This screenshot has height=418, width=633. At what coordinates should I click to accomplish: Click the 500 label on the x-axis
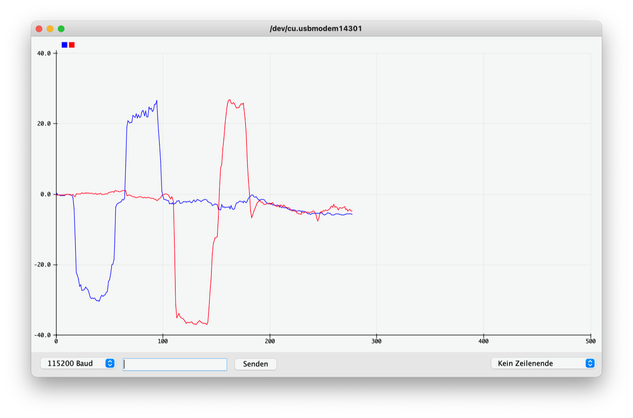click(590, 341)
